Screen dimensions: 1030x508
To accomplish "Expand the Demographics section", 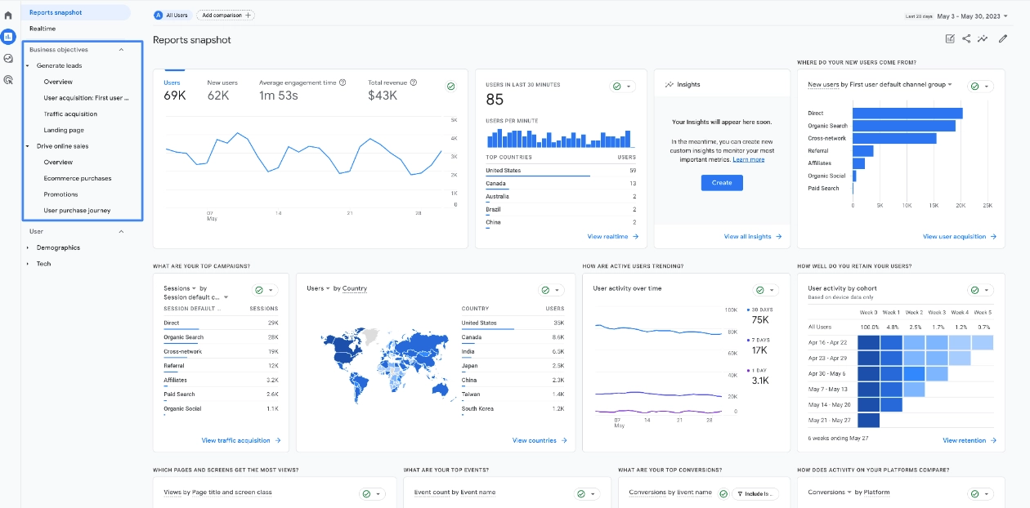I will coord(57,247).
